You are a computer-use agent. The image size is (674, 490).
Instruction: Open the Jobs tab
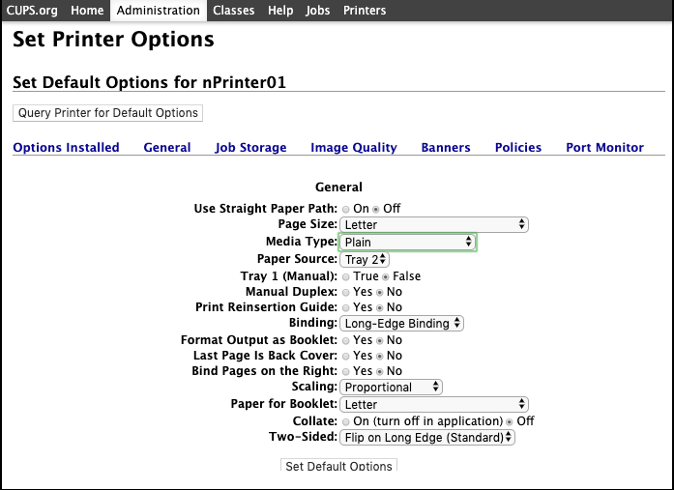point(317,11)
